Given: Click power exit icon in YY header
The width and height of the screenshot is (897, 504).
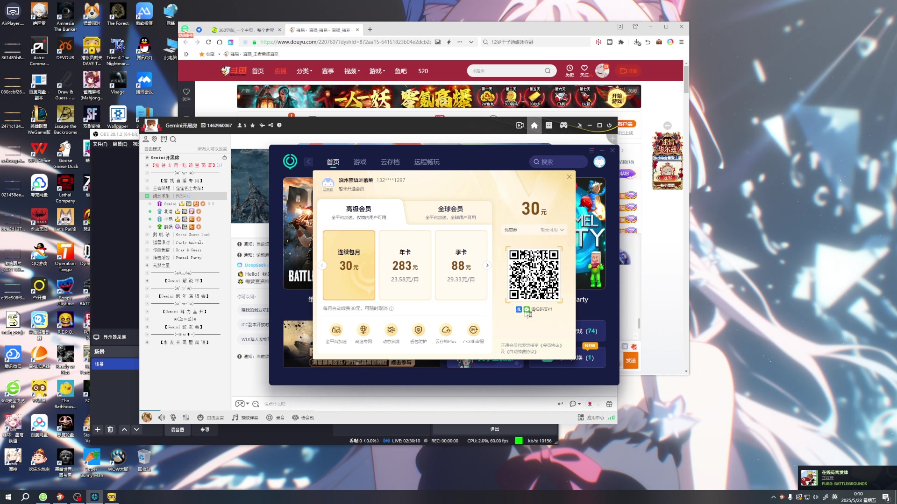Looking at the screenshot, I should click(609, 125).
